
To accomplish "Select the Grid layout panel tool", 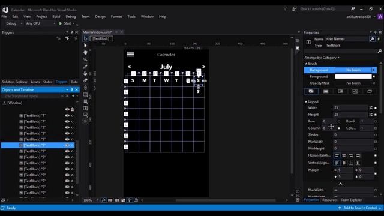I will [x=85, y=101].
